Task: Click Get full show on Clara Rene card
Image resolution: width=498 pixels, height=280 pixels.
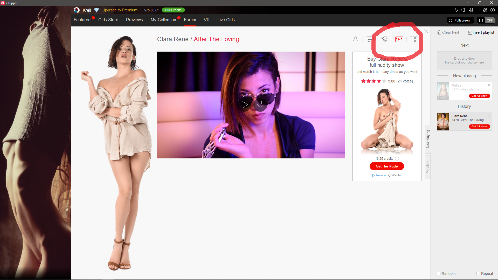Action: click(479, 127)
